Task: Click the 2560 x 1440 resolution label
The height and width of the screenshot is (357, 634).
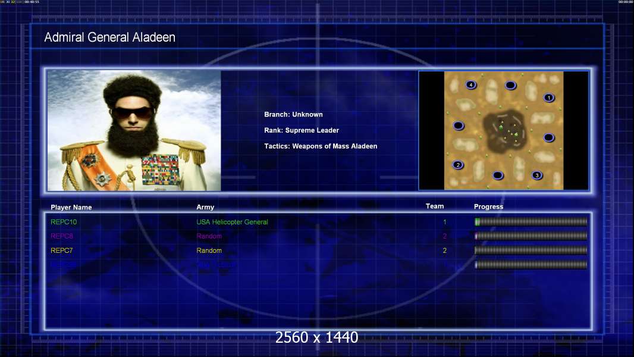Action: pyautogui.click(x=316, y=337)
